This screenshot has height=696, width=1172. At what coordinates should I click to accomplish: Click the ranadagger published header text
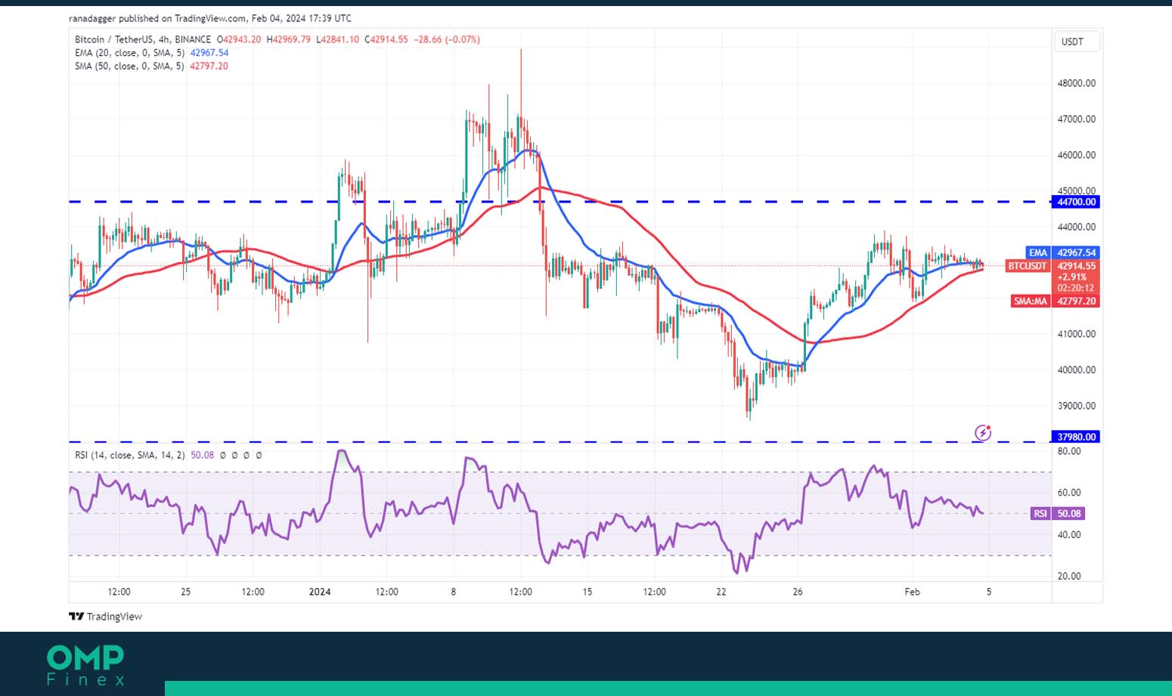tap(210, 18)
